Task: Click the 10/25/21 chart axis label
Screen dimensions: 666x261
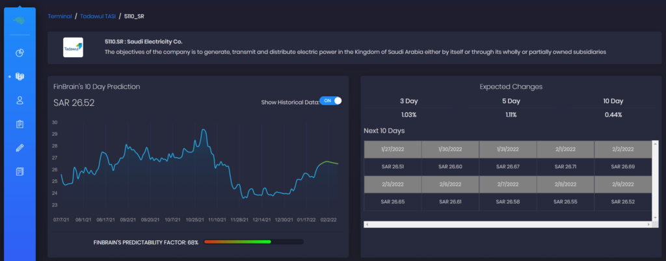Action: (195, 220)
